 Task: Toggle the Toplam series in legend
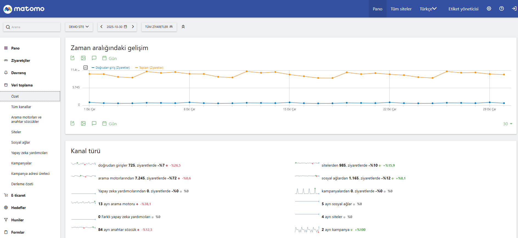point(151,68)
